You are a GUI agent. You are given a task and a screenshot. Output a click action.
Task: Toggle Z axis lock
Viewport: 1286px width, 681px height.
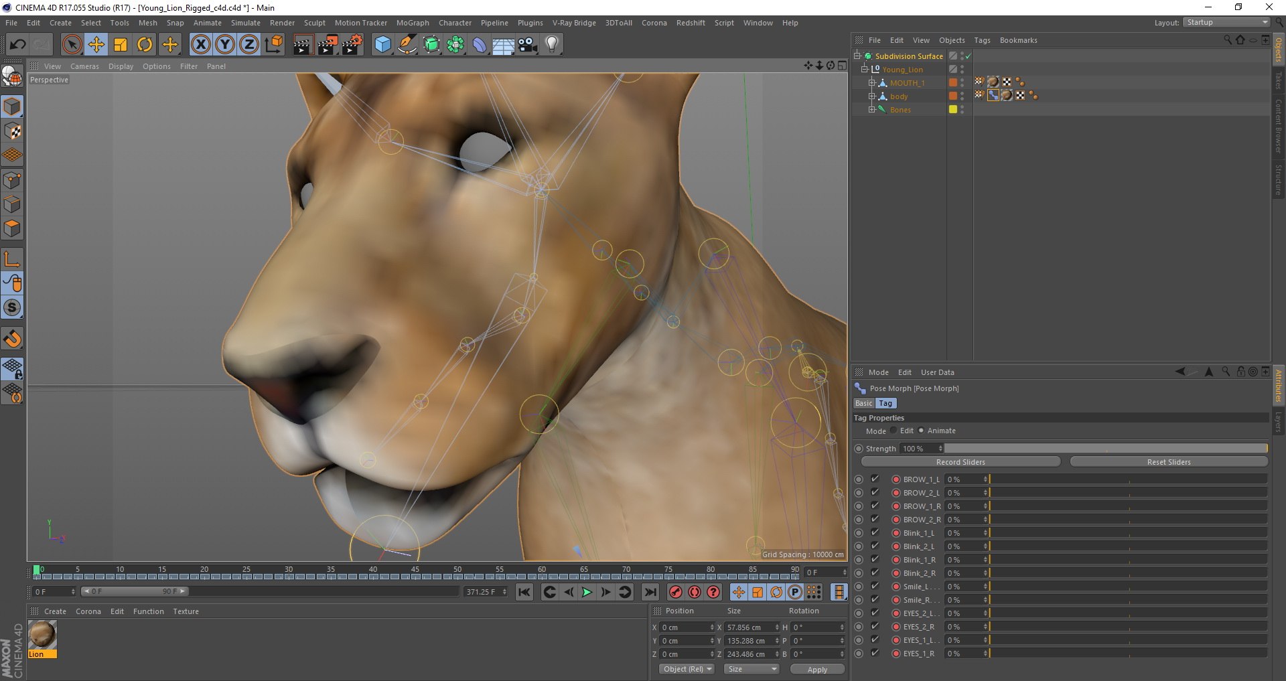[249, 45]
